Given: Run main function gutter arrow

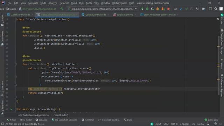Looking at the screenshot, I should coord(11,109).
